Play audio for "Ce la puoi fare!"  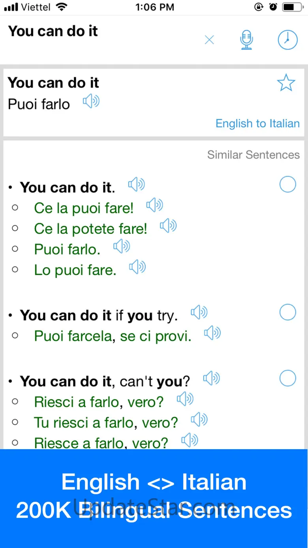pyautogui.click(x=155, y=205)
